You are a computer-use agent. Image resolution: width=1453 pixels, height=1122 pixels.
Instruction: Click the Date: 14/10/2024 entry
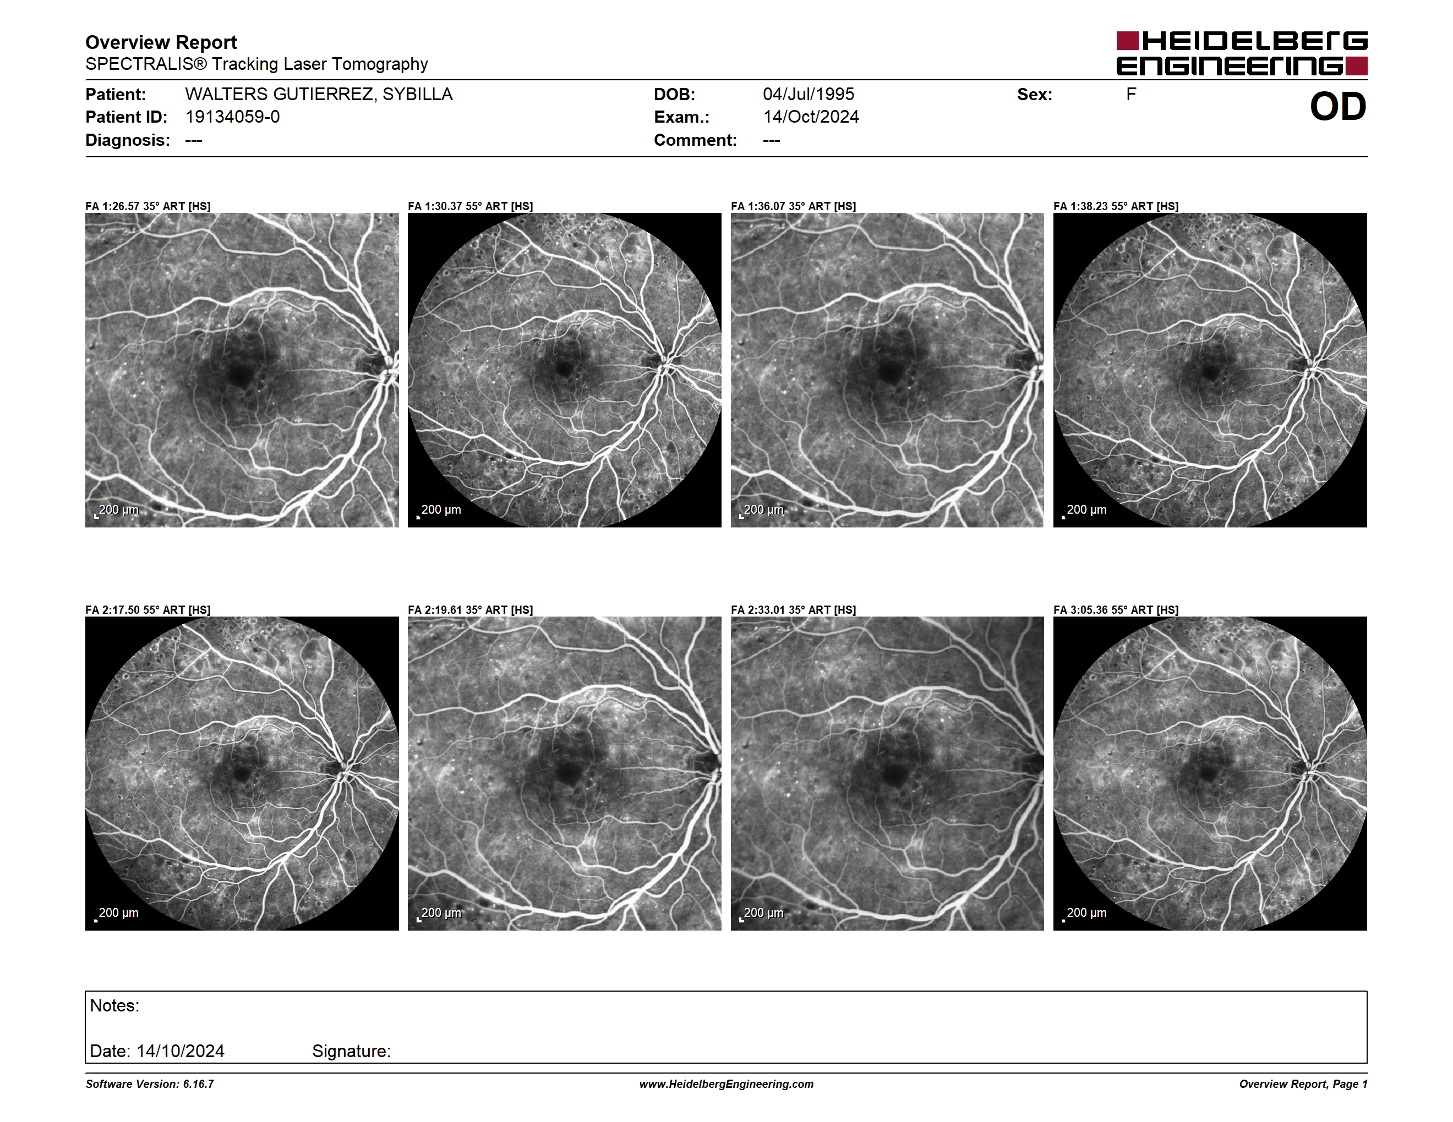pyautogui.click(x=157, y=1051)
